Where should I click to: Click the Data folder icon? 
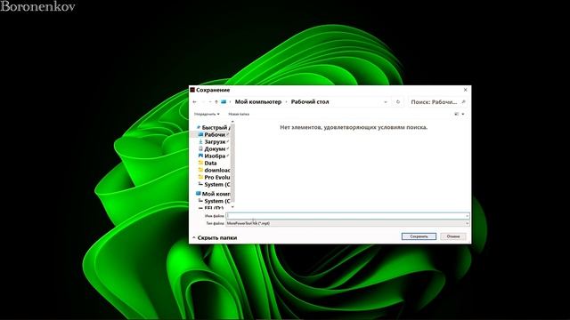point(200,163)
